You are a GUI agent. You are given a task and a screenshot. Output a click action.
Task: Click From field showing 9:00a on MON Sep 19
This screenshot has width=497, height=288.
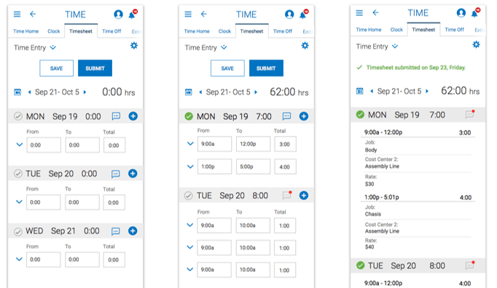(x=214, y=144)
